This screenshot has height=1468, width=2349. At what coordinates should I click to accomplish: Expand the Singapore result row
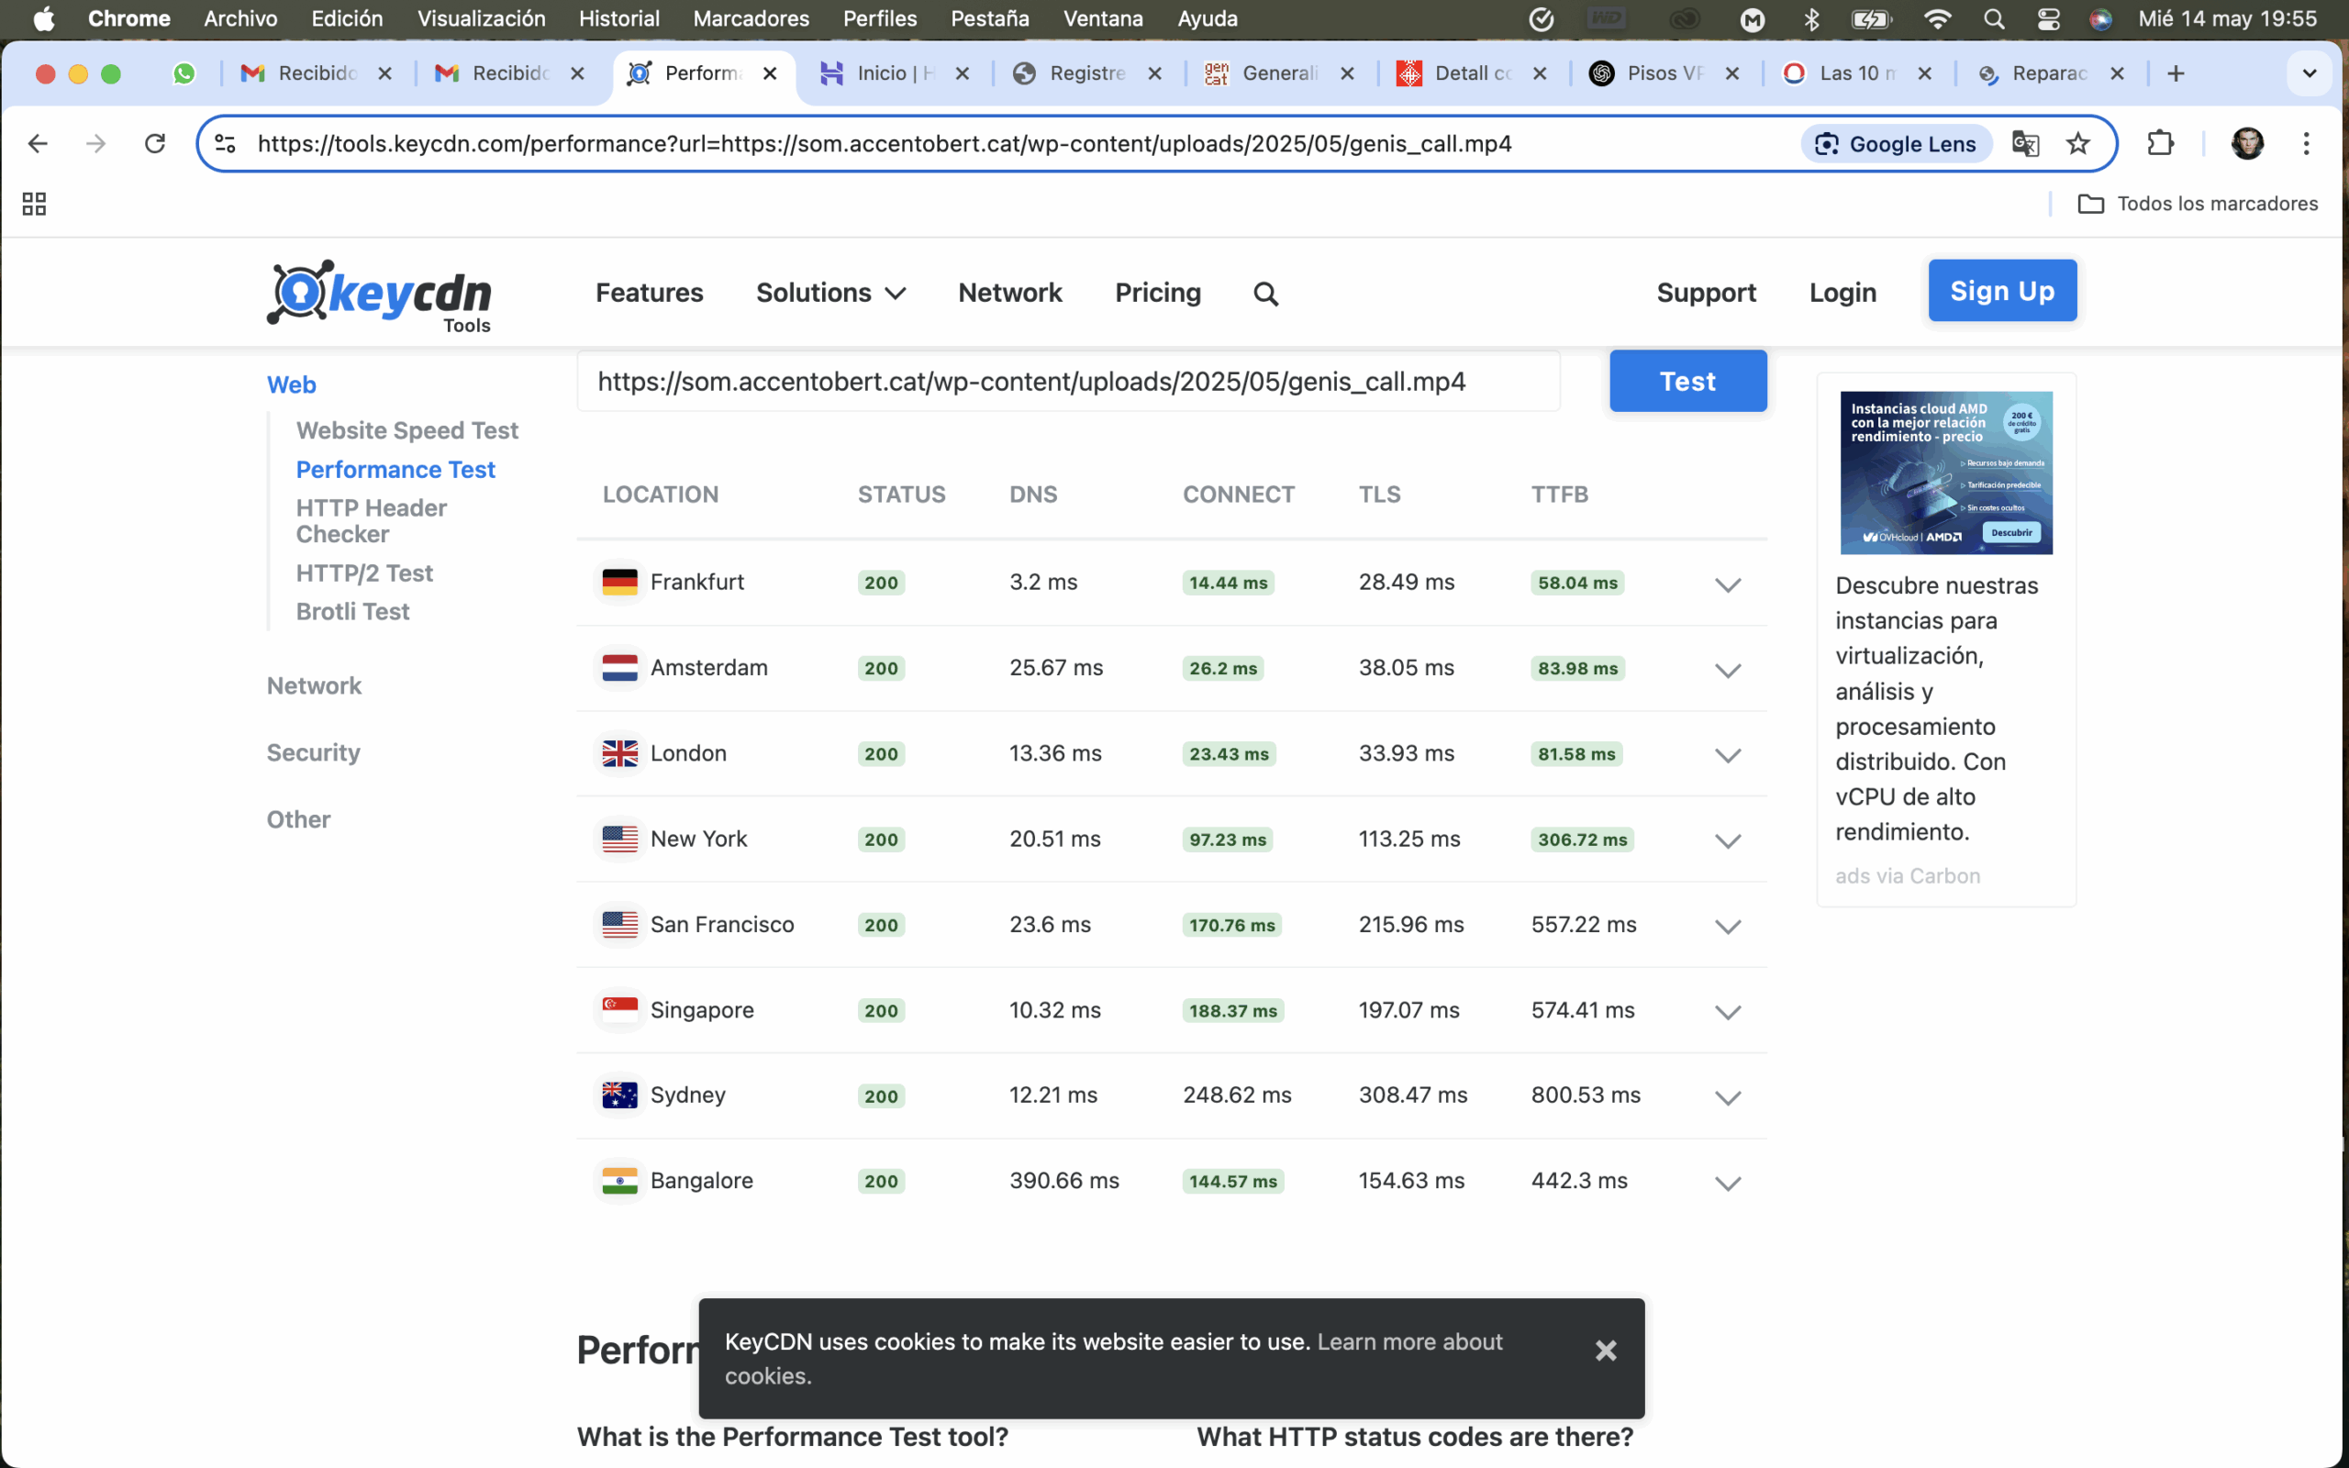coord(1728,1012)
